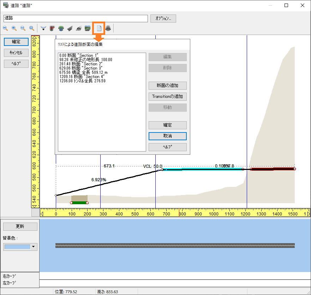Click the horizontal ruler's right scroll arrow
The height and width of the screenshot is (295, 311).
click(x=309, y=213)
